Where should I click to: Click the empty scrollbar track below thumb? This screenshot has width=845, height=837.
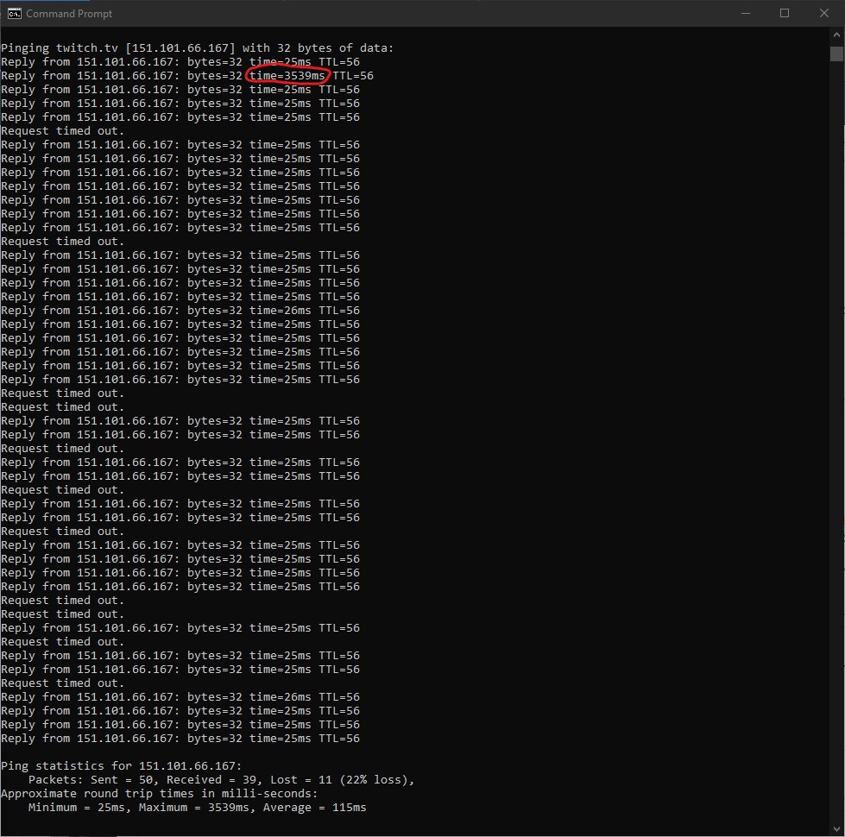[x=836, y=431]
